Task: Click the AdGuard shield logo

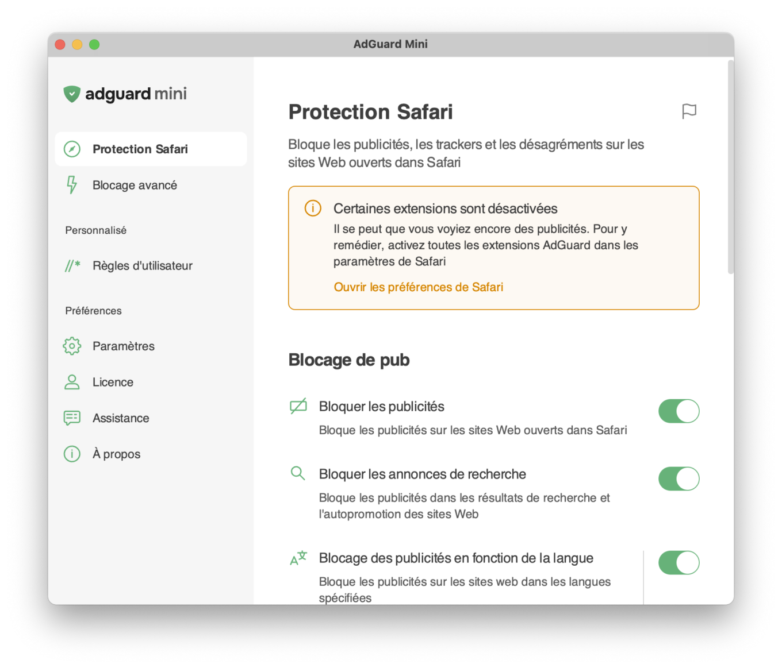Action: coord(72,94)
